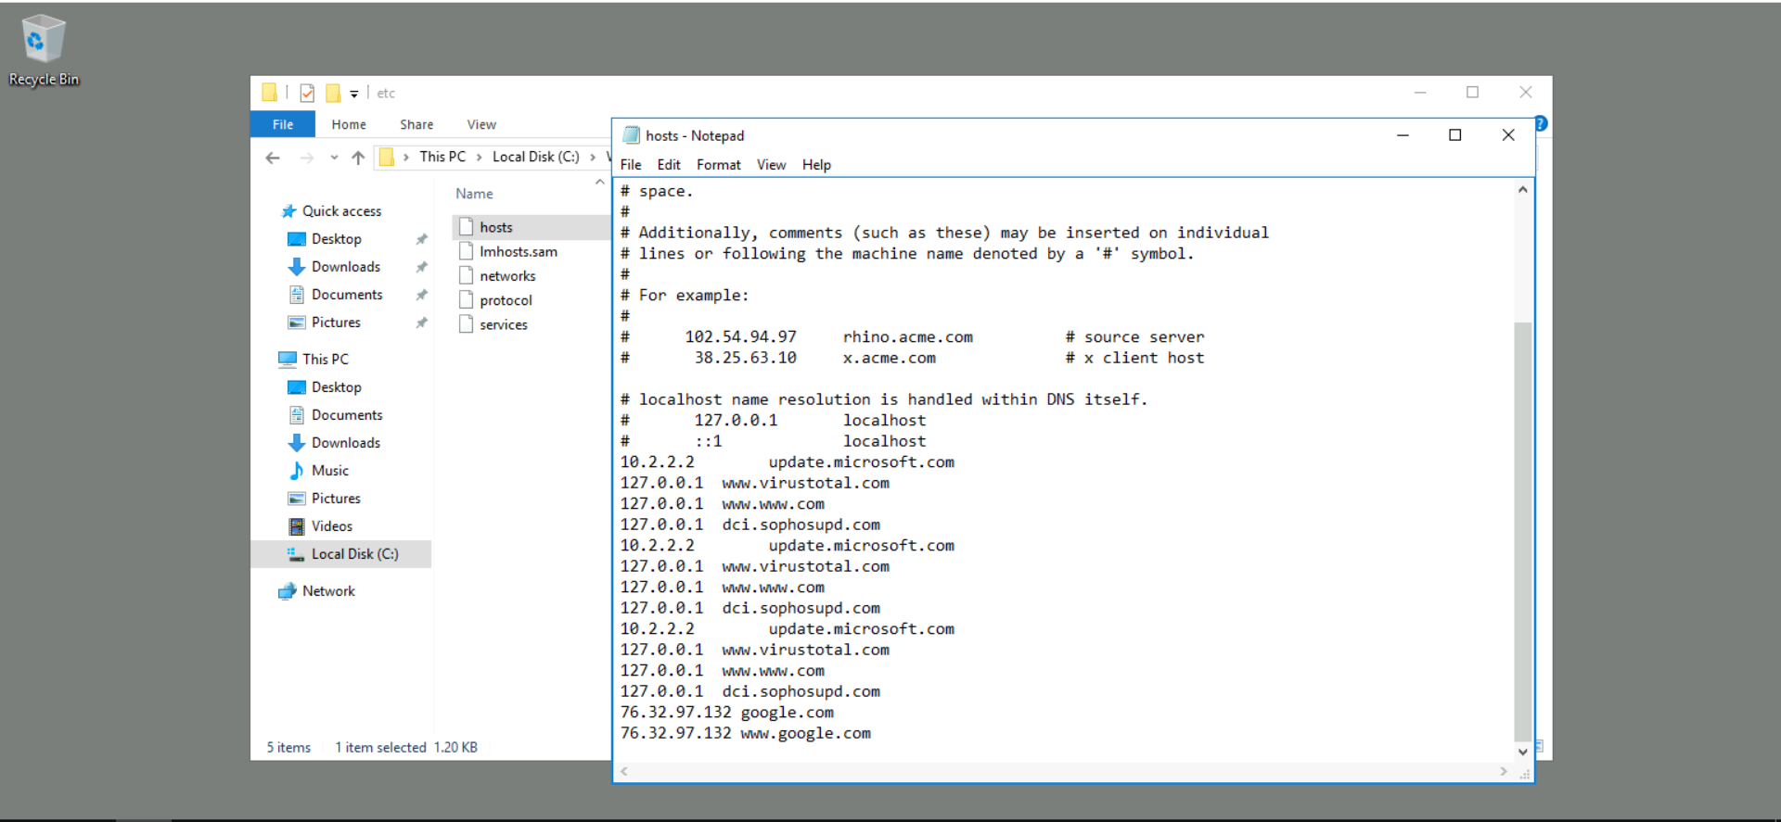The width and height of the screenshot is (1781, 822).
Task: Open Notepad Help menu
Action: [x=816, y=165]
